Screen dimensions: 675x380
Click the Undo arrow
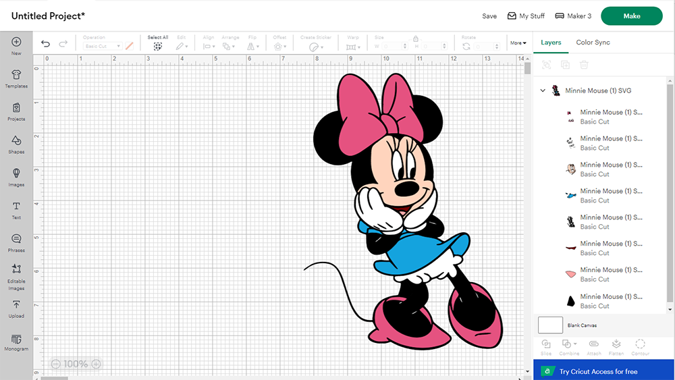coord(45,44)
